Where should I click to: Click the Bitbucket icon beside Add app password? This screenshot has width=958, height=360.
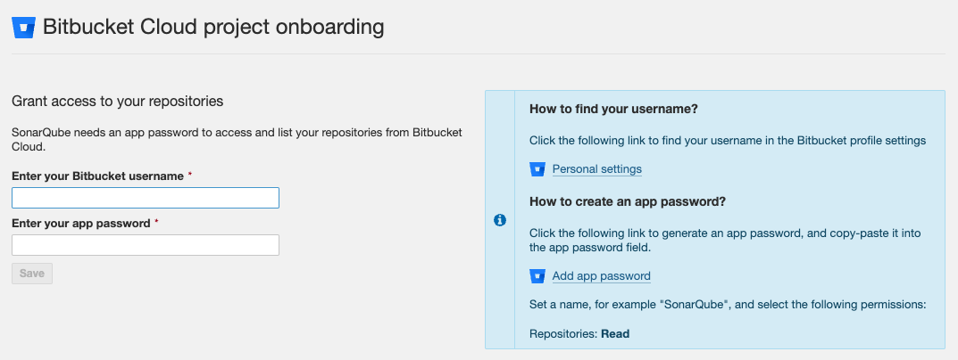click(x=537, y=276)
